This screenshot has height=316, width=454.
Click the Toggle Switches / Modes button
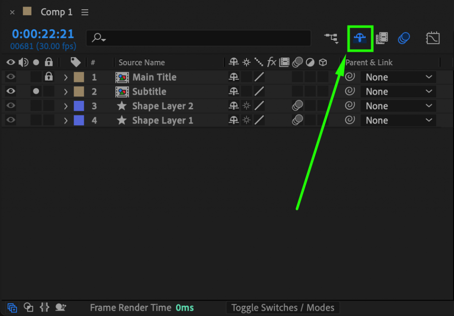283,308
